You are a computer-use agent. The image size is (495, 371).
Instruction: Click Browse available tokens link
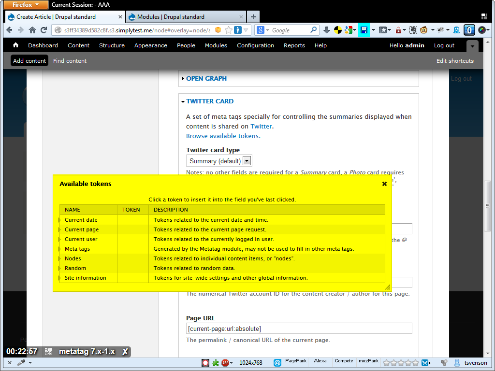tap(223, 136)
